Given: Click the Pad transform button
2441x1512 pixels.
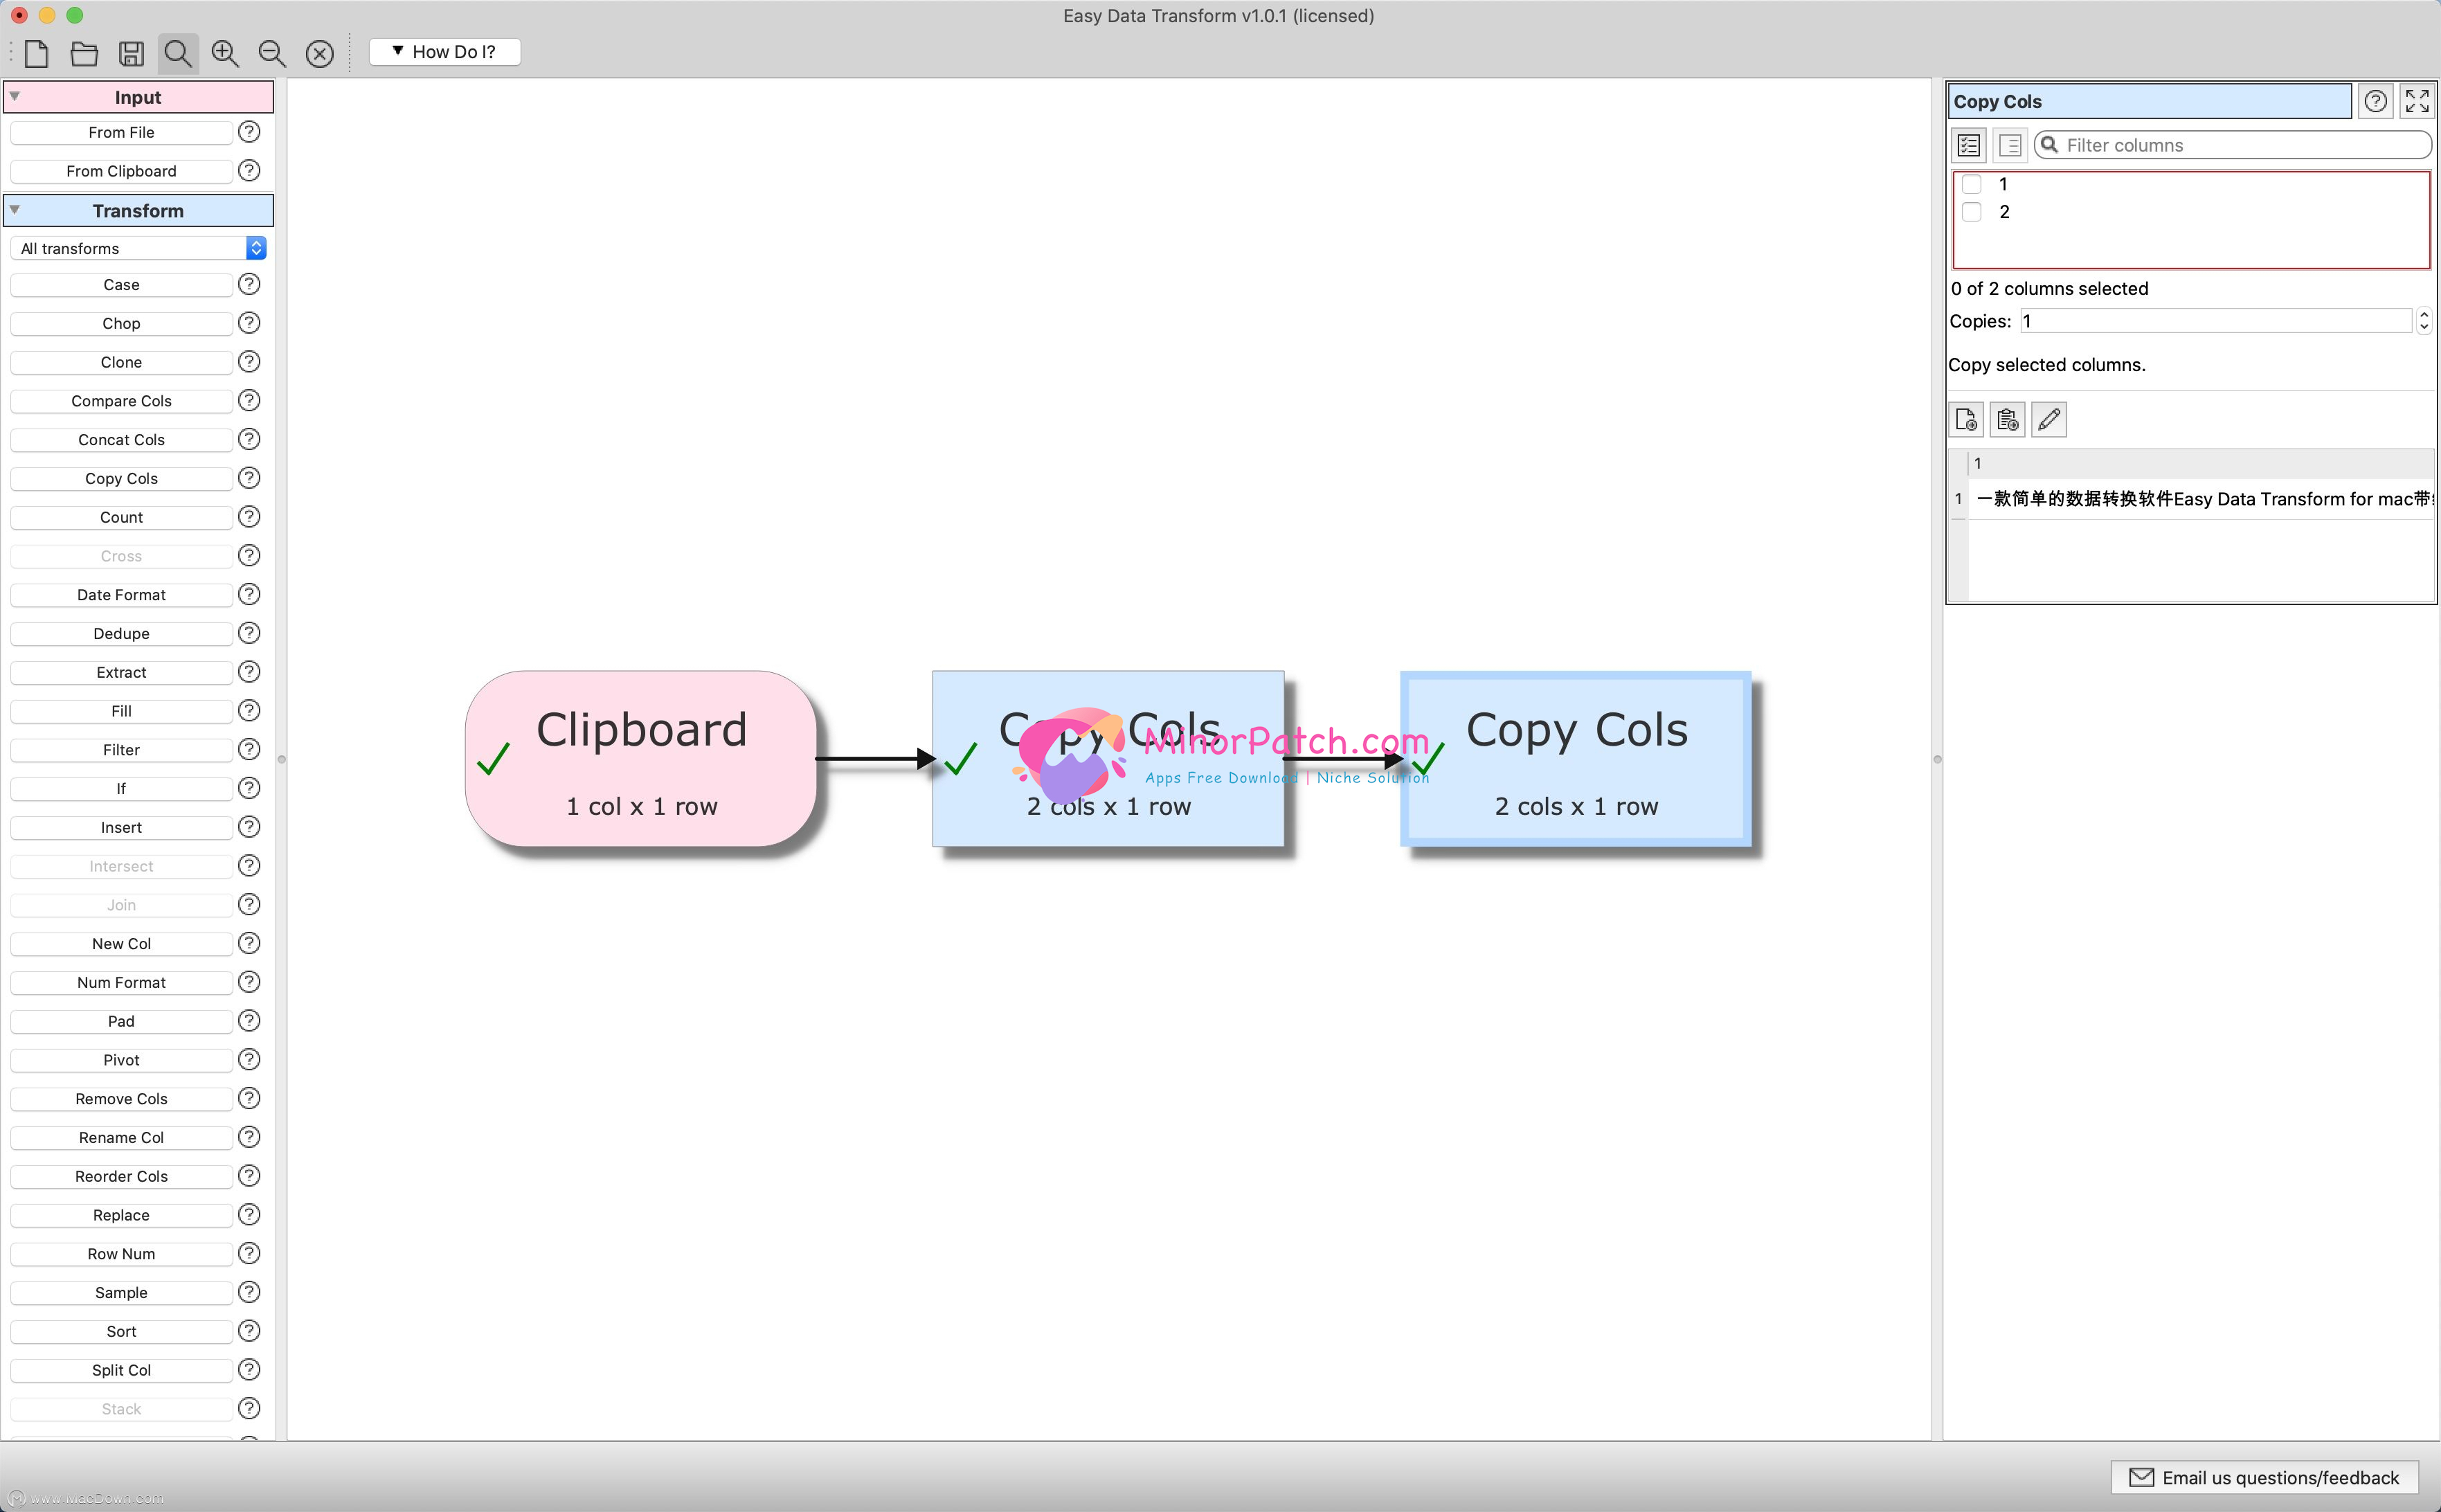Looking at the screenshot, I should pos(121,1021).
